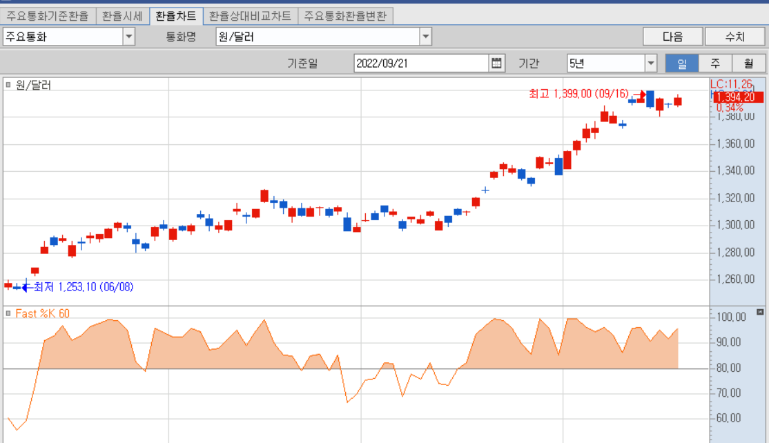The height and width of the screenshot is (443, 769).
Task: Switch to the 환율시세 tab
Action: click(122, 16)
